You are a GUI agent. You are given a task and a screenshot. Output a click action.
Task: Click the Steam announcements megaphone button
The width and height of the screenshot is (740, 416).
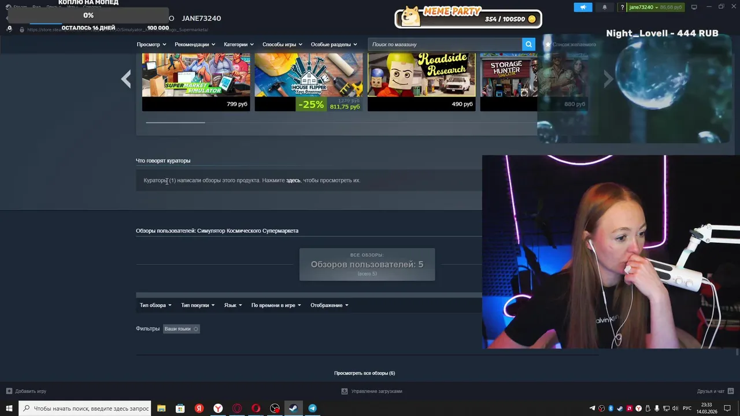pyautogui.click(x=583, y=8)
